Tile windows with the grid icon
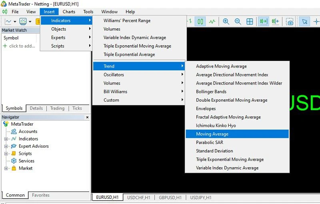Viewport: 320px width, 204px height. [250, 22]
